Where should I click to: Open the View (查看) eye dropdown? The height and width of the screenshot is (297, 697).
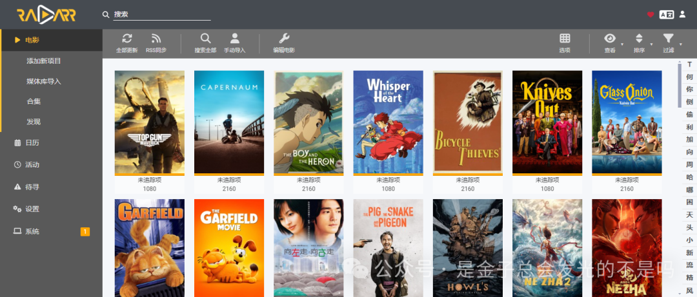(609, 39)
